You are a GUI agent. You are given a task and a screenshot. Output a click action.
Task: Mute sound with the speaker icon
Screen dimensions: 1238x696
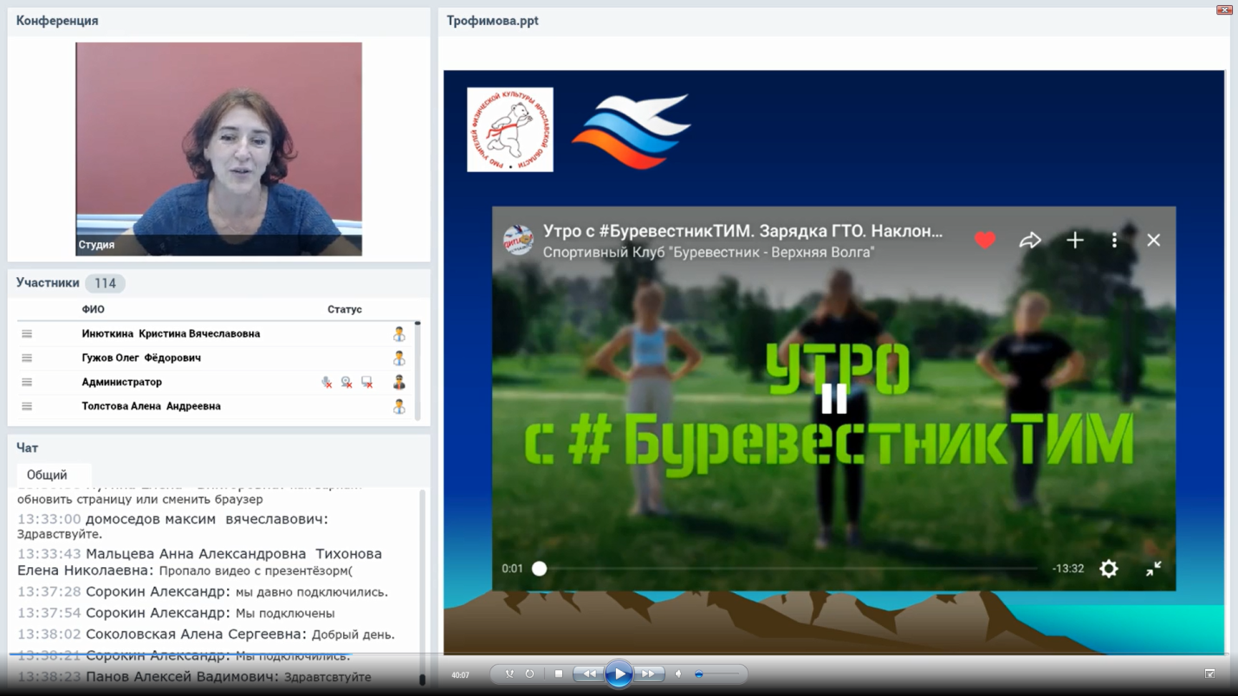[678, 673]
